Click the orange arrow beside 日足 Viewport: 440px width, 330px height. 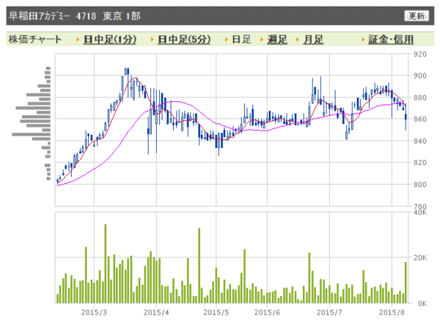pyautogui.click(x=225, y=40)
